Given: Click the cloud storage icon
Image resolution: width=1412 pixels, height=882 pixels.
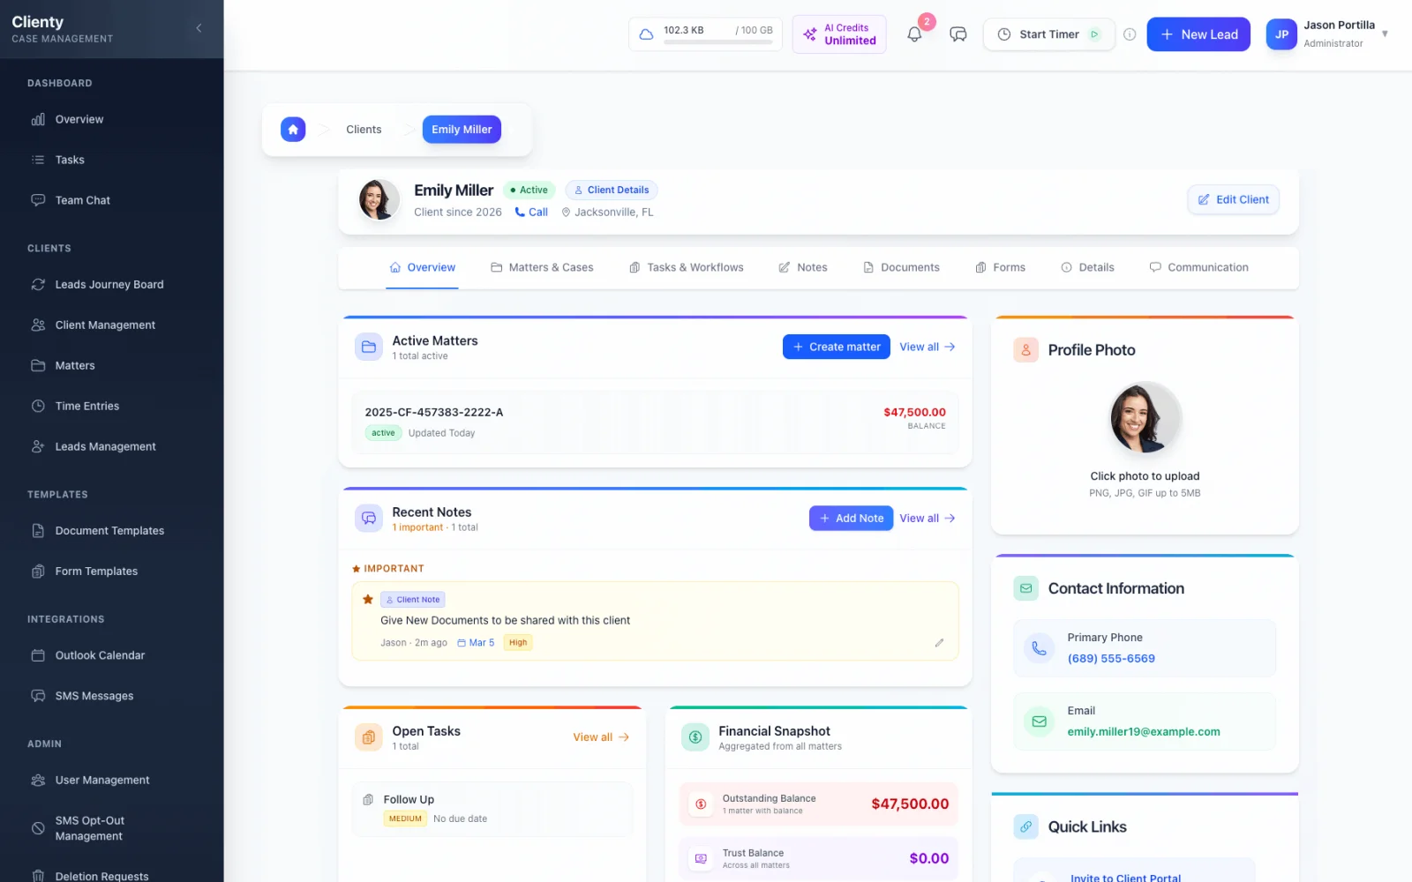Looking at the screenshot, I should pyautogui.click(x=646, y=34).
